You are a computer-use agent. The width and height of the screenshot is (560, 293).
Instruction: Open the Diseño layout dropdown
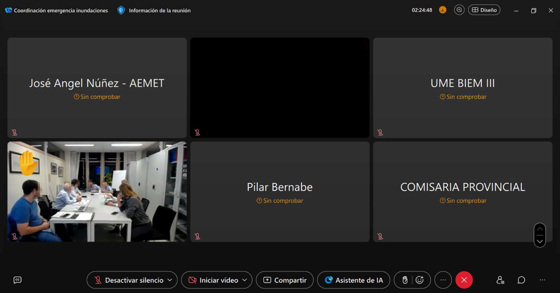click(x=484, y=10)
